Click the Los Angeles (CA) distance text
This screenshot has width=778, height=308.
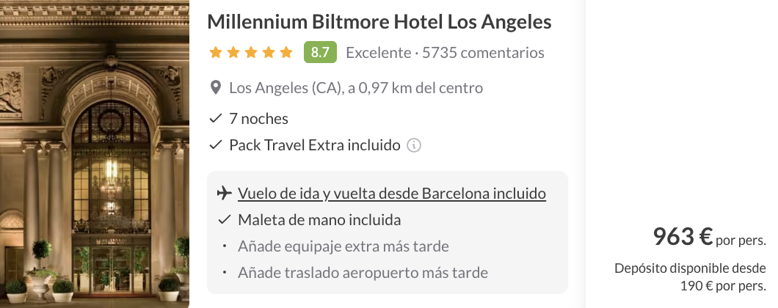(356, 89)
